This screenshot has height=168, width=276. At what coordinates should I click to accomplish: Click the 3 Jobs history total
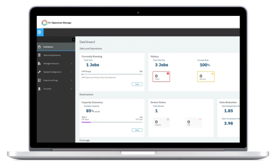pos(162,65)
